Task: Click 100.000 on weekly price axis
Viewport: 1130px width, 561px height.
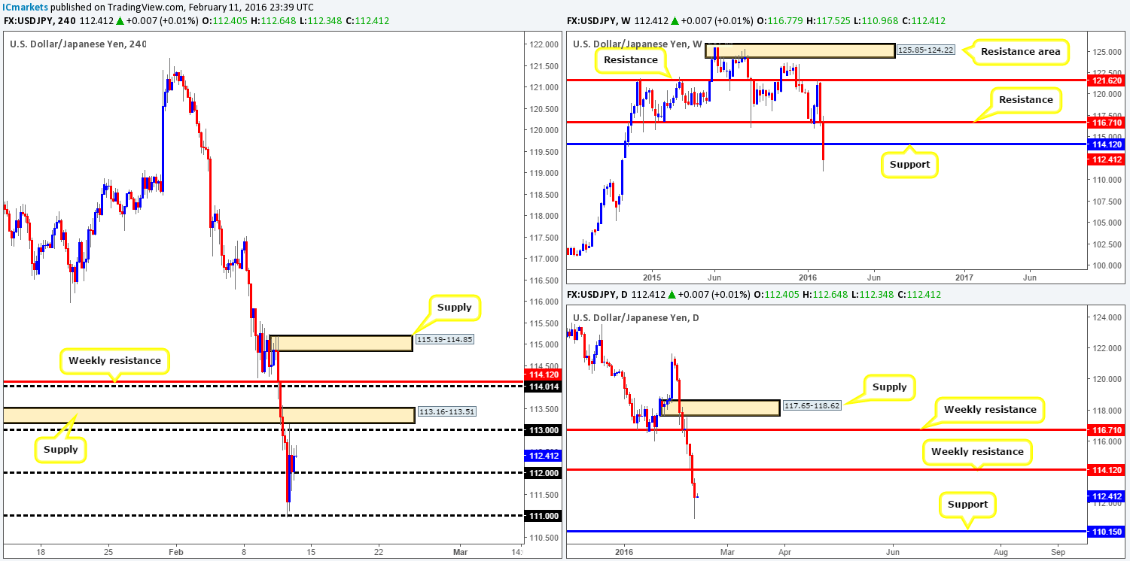Action: tap(1105, 265)
